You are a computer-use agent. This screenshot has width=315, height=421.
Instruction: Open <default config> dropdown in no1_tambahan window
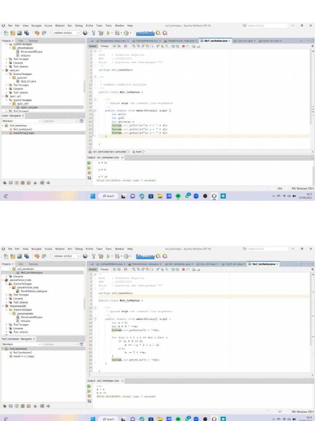tap(66, 33)
